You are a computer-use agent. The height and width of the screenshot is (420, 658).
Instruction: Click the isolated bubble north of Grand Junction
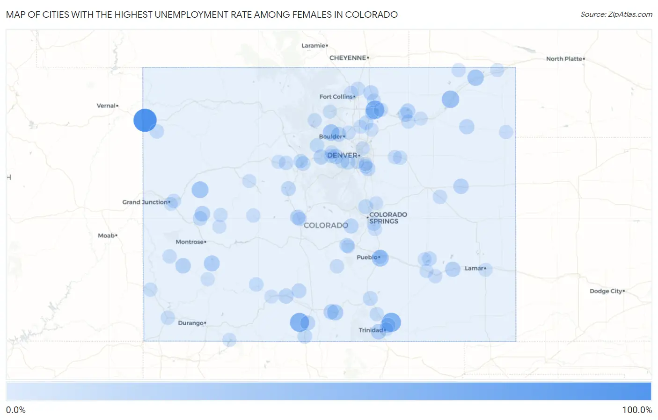pyautogui.click(x=200, y=190)
